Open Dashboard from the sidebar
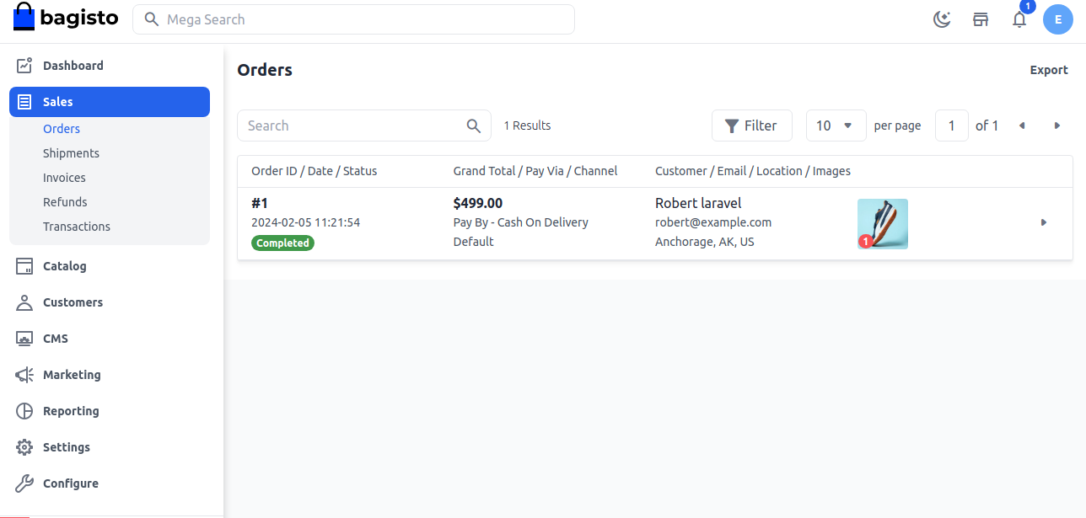Image resolution: width=1086 pixels, height=518 pixels. (73, 66)
